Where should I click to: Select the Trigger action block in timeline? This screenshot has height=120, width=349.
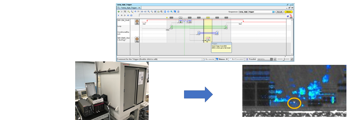208,39
